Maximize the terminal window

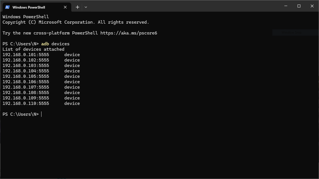(x=299, y=6)
